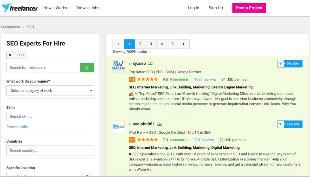This screenshot has width=310, height=177.
Task: Open the Sign Up page
Action: click(216, 8)
